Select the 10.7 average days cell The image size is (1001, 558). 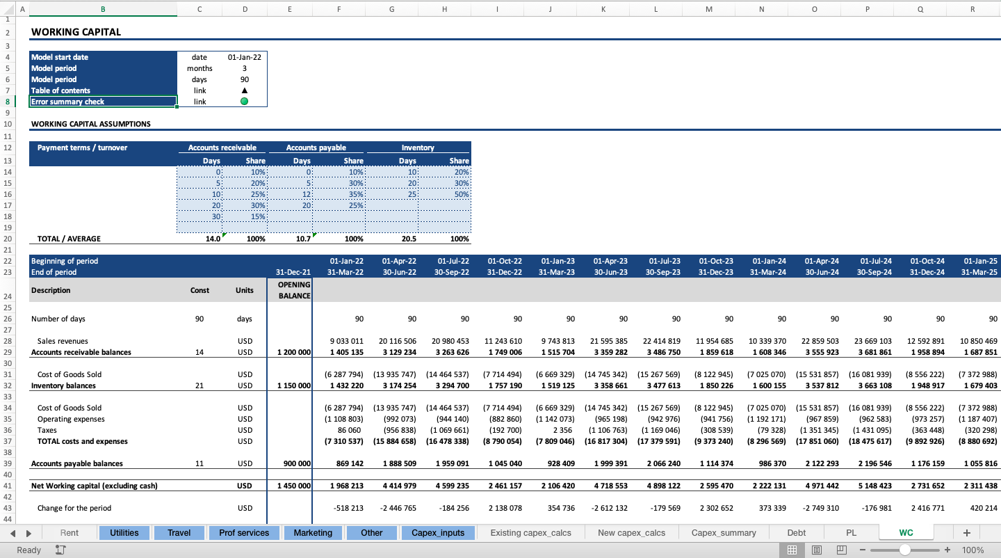(x=290, y=239)
